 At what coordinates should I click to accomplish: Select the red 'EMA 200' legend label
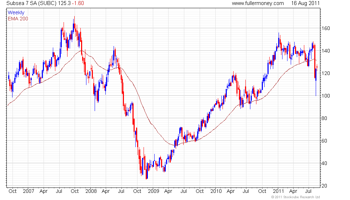(x=18, y=19)
